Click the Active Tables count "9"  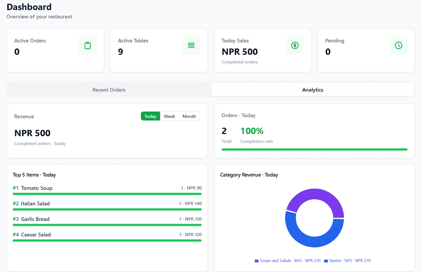click(x=120, y=52)
